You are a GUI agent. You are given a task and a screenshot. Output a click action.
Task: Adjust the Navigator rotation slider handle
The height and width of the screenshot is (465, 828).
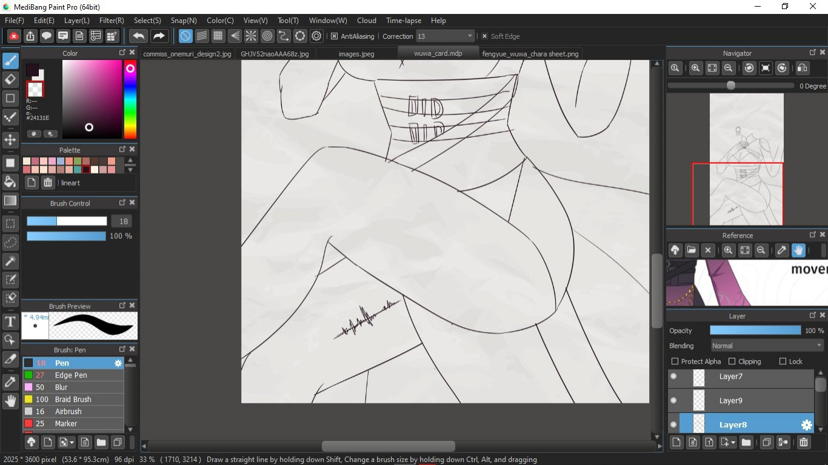click(731, 85)
